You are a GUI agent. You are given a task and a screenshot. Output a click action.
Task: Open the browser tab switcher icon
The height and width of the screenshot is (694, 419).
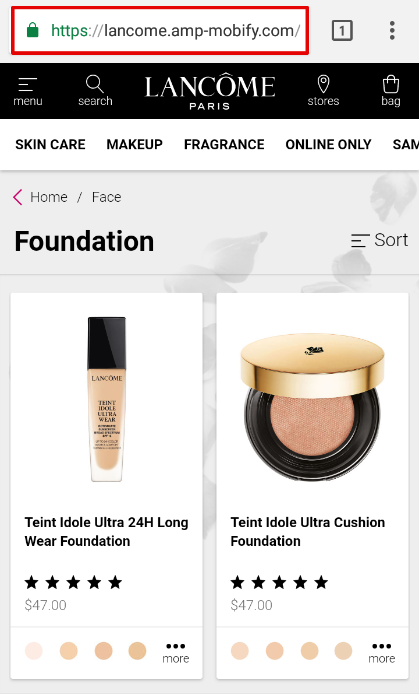[x=342, y=30]
